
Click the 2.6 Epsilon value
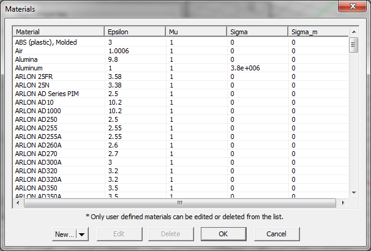(113, 145)
